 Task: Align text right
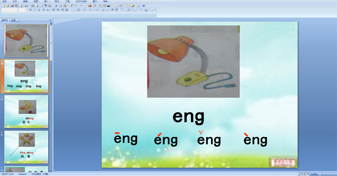(62, 10)
